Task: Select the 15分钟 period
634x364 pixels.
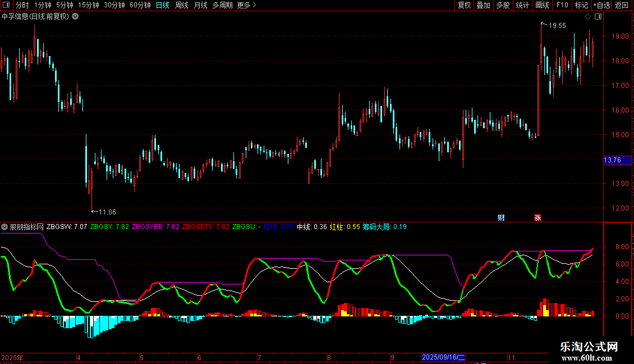Action: coord(88,5)
